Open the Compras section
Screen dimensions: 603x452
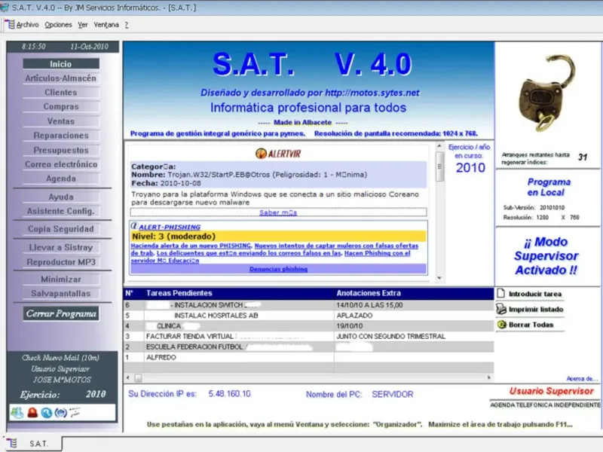[x=61, y=106]
